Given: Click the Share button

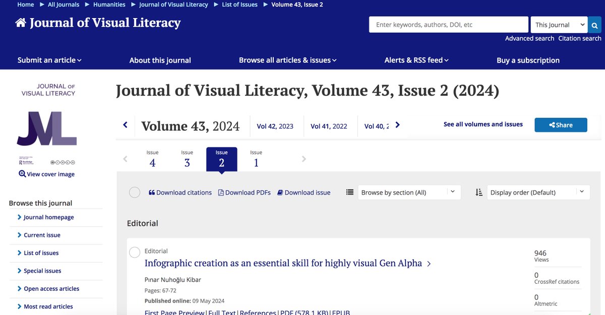Looking at the screenshot, I should click(x=561, y=125).
